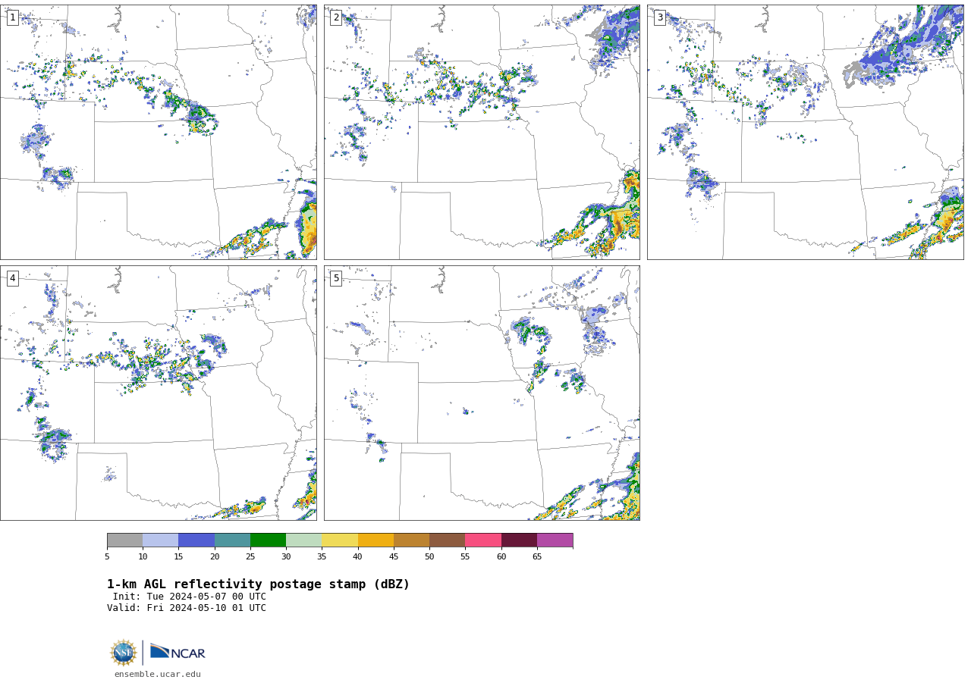Click the panel number label 5
The image size is (971, 683).
coord(336,278)
